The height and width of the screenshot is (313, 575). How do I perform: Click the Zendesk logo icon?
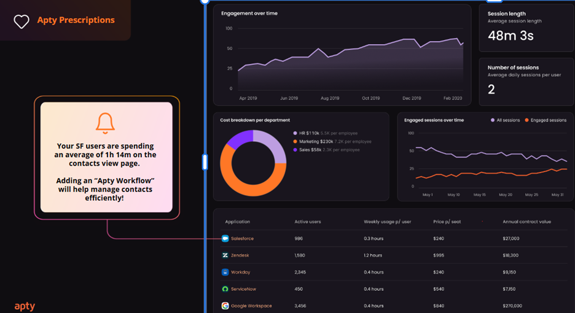[225, 255]
